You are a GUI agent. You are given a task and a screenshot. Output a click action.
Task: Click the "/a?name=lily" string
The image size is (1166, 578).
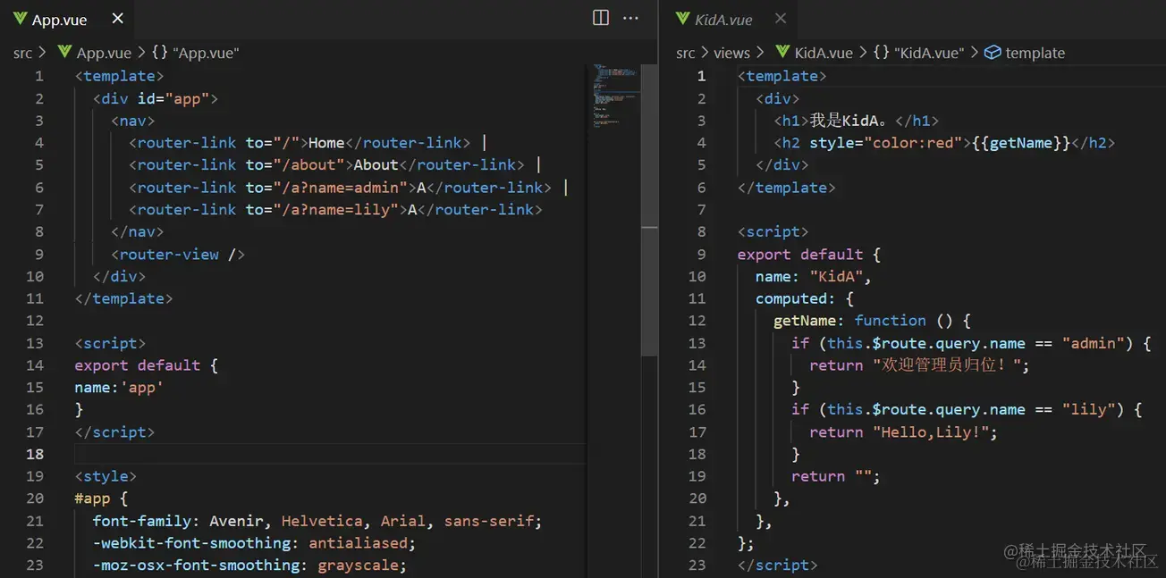335,209
